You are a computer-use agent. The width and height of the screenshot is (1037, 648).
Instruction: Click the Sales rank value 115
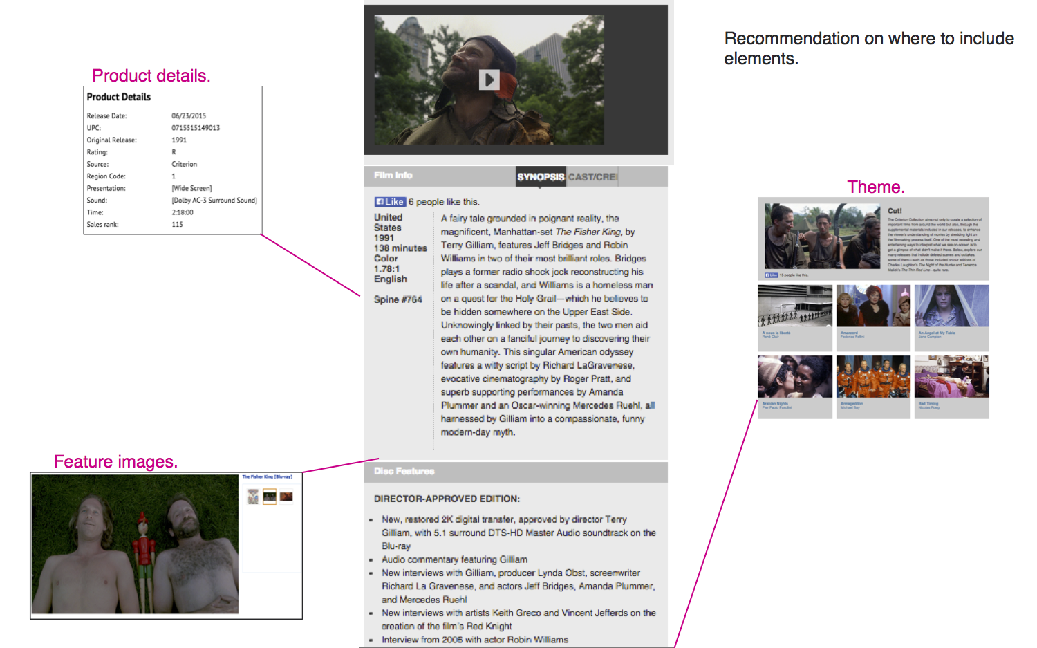[x=177, y=225]
